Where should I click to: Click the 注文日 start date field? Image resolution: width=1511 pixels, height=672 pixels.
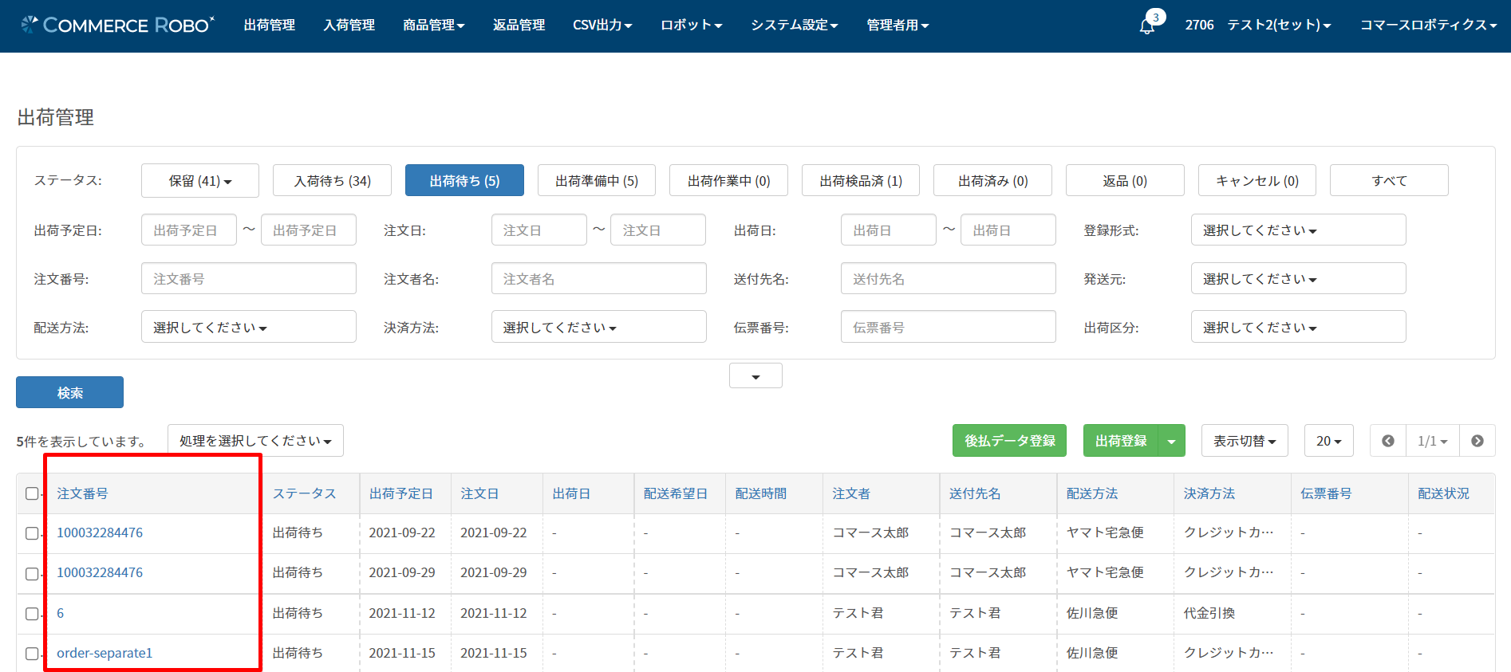tap(539, 230)
